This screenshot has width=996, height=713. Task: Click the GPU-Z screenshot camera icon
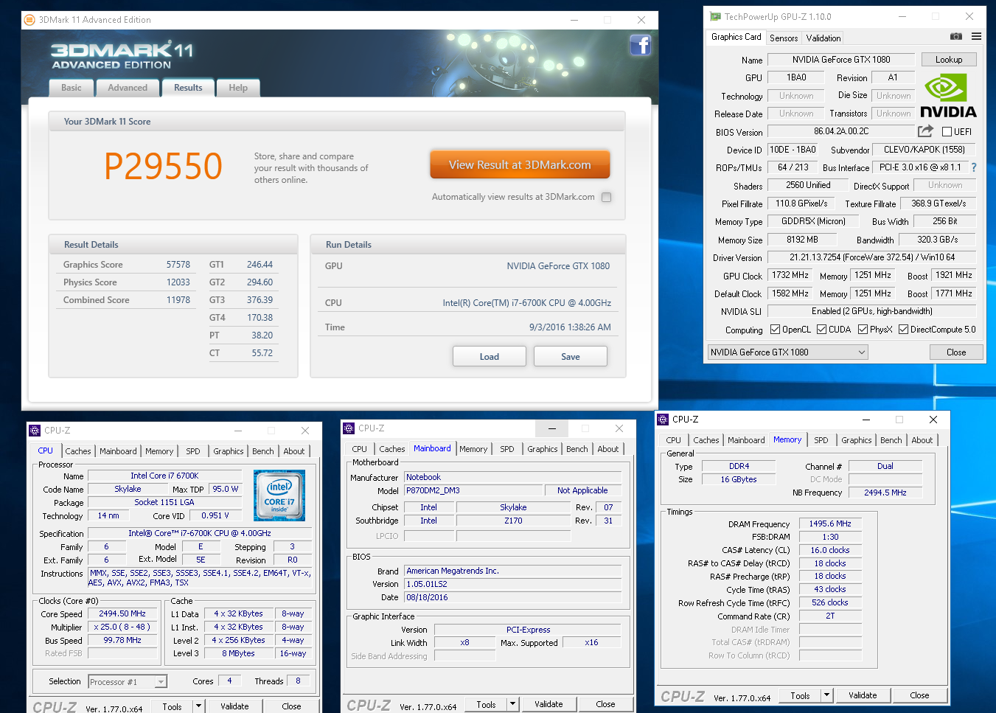tap(956, 36)
